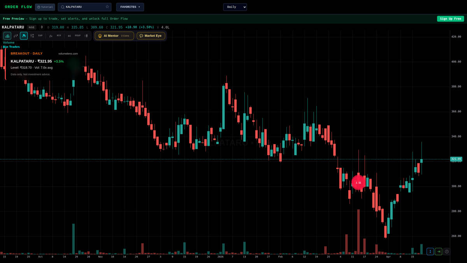This screenshot has height=263, width=467.
Task: Click the Feb date axis label
Action: (280, 257)
